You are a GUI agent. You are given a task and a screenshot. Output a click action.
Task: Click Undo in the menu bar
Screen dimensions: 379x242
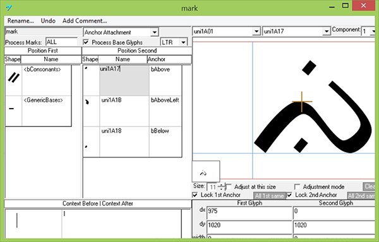click(x=48, y=21)
